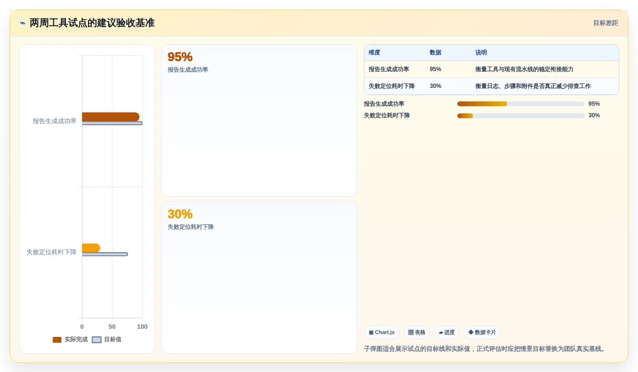Click the large 95% data card value
The image size is (638, 372).
180,57
